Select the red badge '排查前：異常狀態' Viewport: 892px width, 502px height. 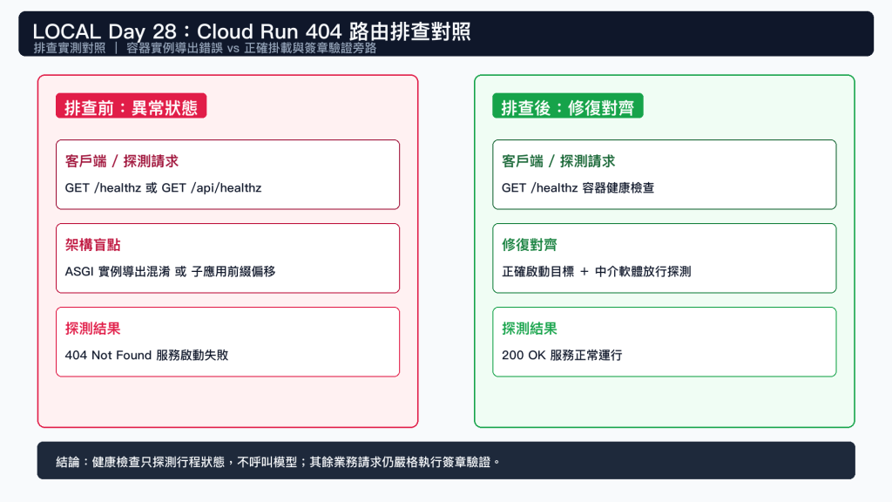pos(131,107)
